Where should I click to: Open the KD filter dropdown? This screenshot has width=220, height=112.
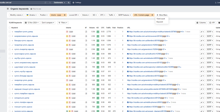(x=95, y=15)
